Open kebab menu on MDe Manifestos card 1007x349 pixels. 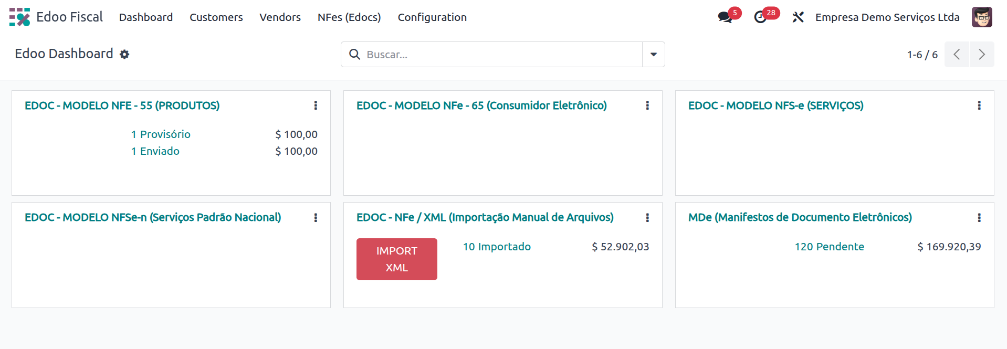click(x=979, y=217)
